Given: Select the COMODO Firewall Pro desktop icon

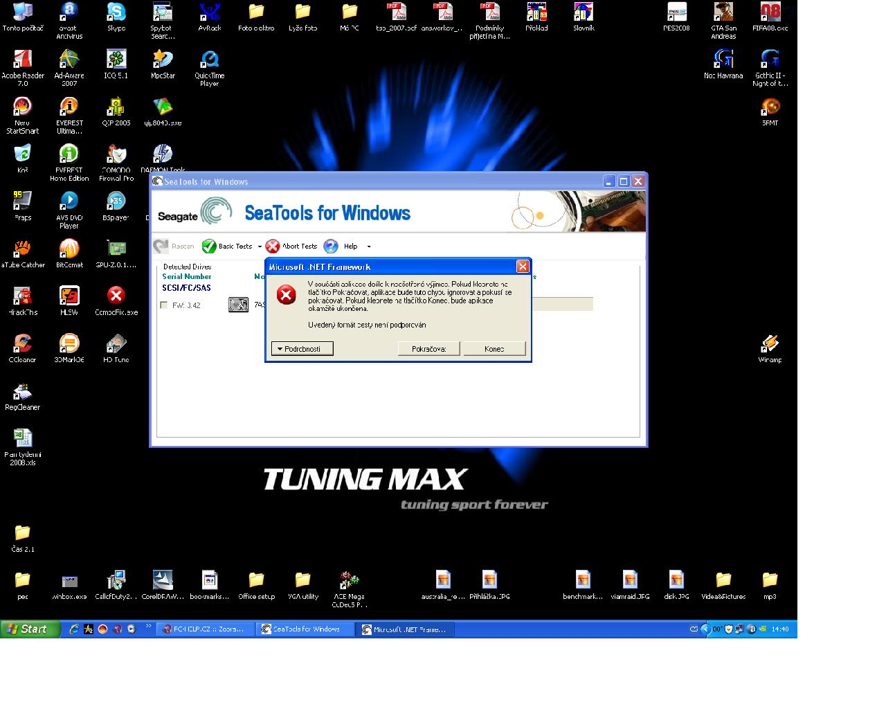Looking at the screenshot, I should 116,163.
